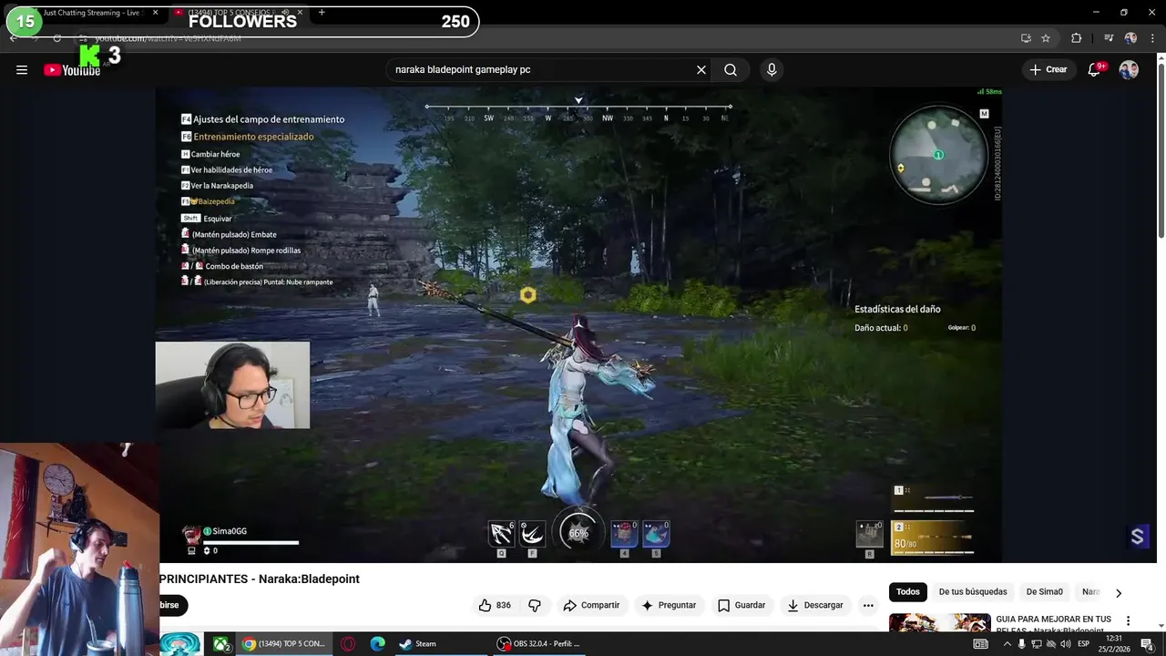Install app via address bar icon
This screenshot has width=1166, height=656.
[1026, 38]
